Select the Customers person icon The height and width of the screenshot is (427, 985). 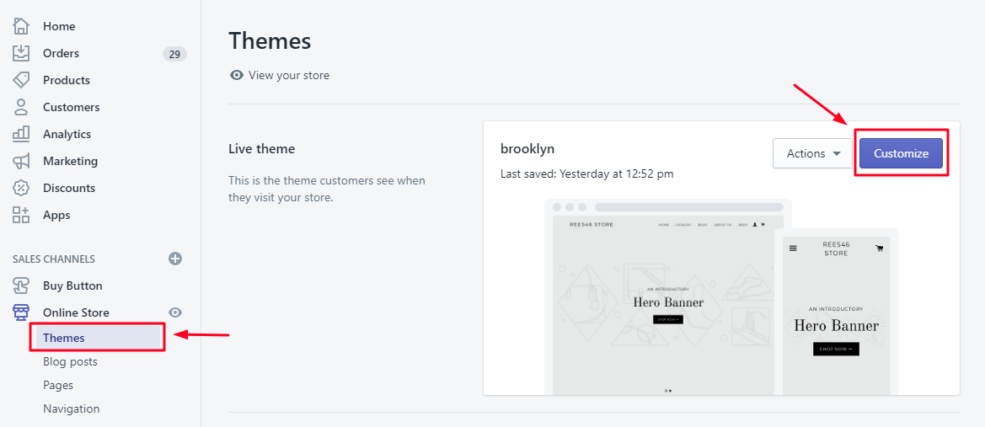click(x=21, y=107)
